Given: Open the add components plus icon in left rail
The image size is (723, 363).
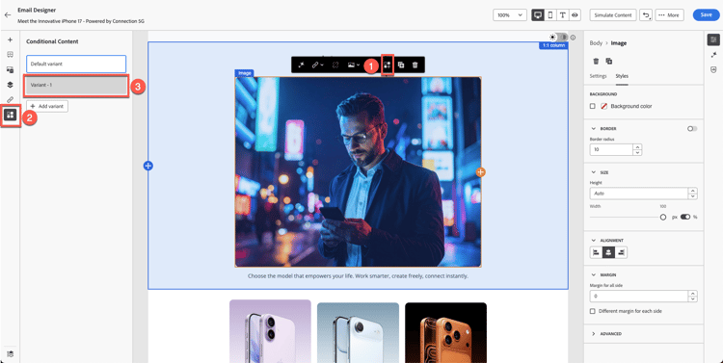Looking at the screenshot, I should pyautogui.click(x=11, y=40).
